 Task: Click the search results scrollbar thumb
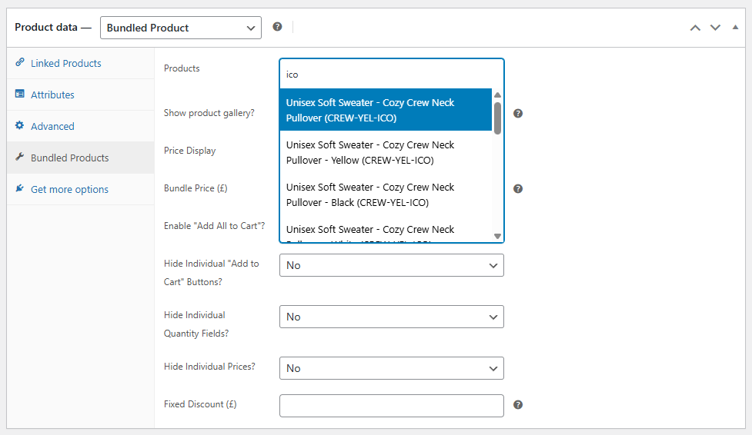(x=497, y=118)
